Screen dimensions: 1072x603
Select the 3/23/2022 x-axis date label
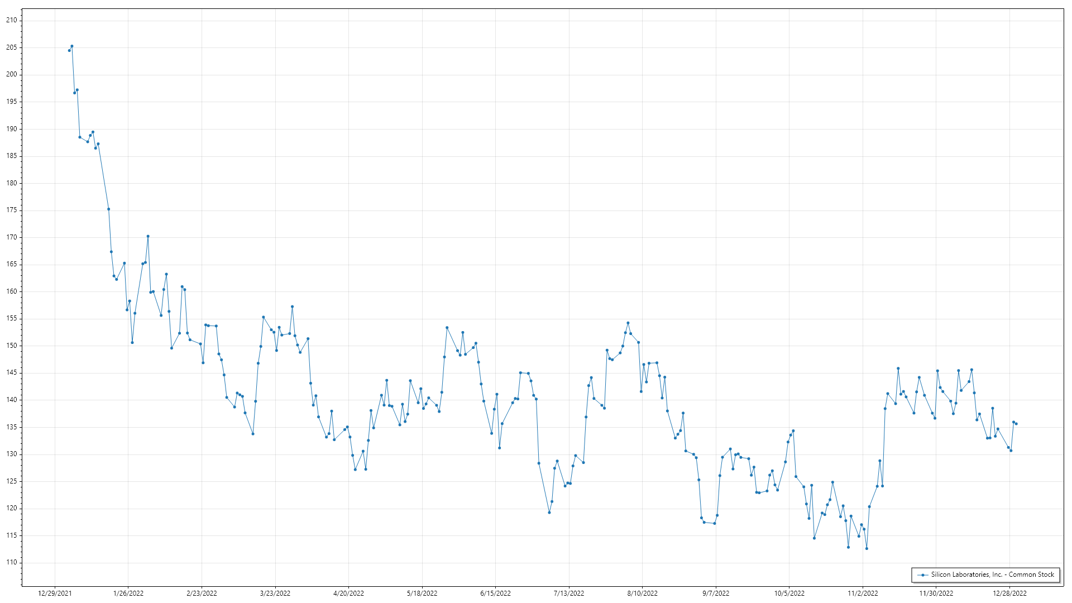275,594
